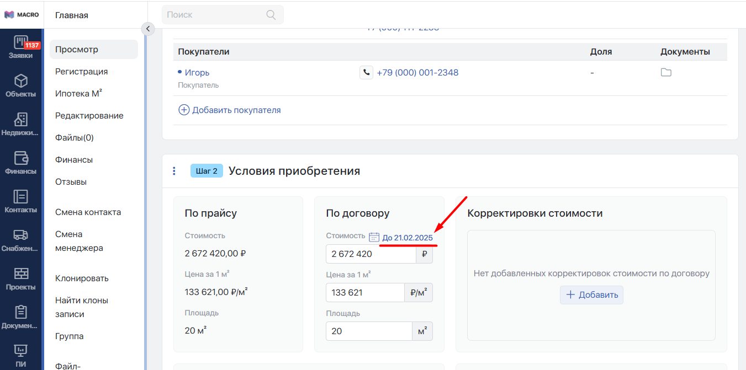Collapse the side menu with chevron
746x370 pixels.
[x=148, y=29]
